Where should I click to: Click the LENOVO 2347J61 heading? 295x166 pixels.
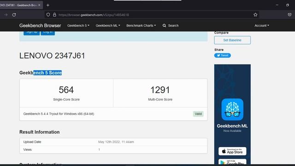click(52, 56)
